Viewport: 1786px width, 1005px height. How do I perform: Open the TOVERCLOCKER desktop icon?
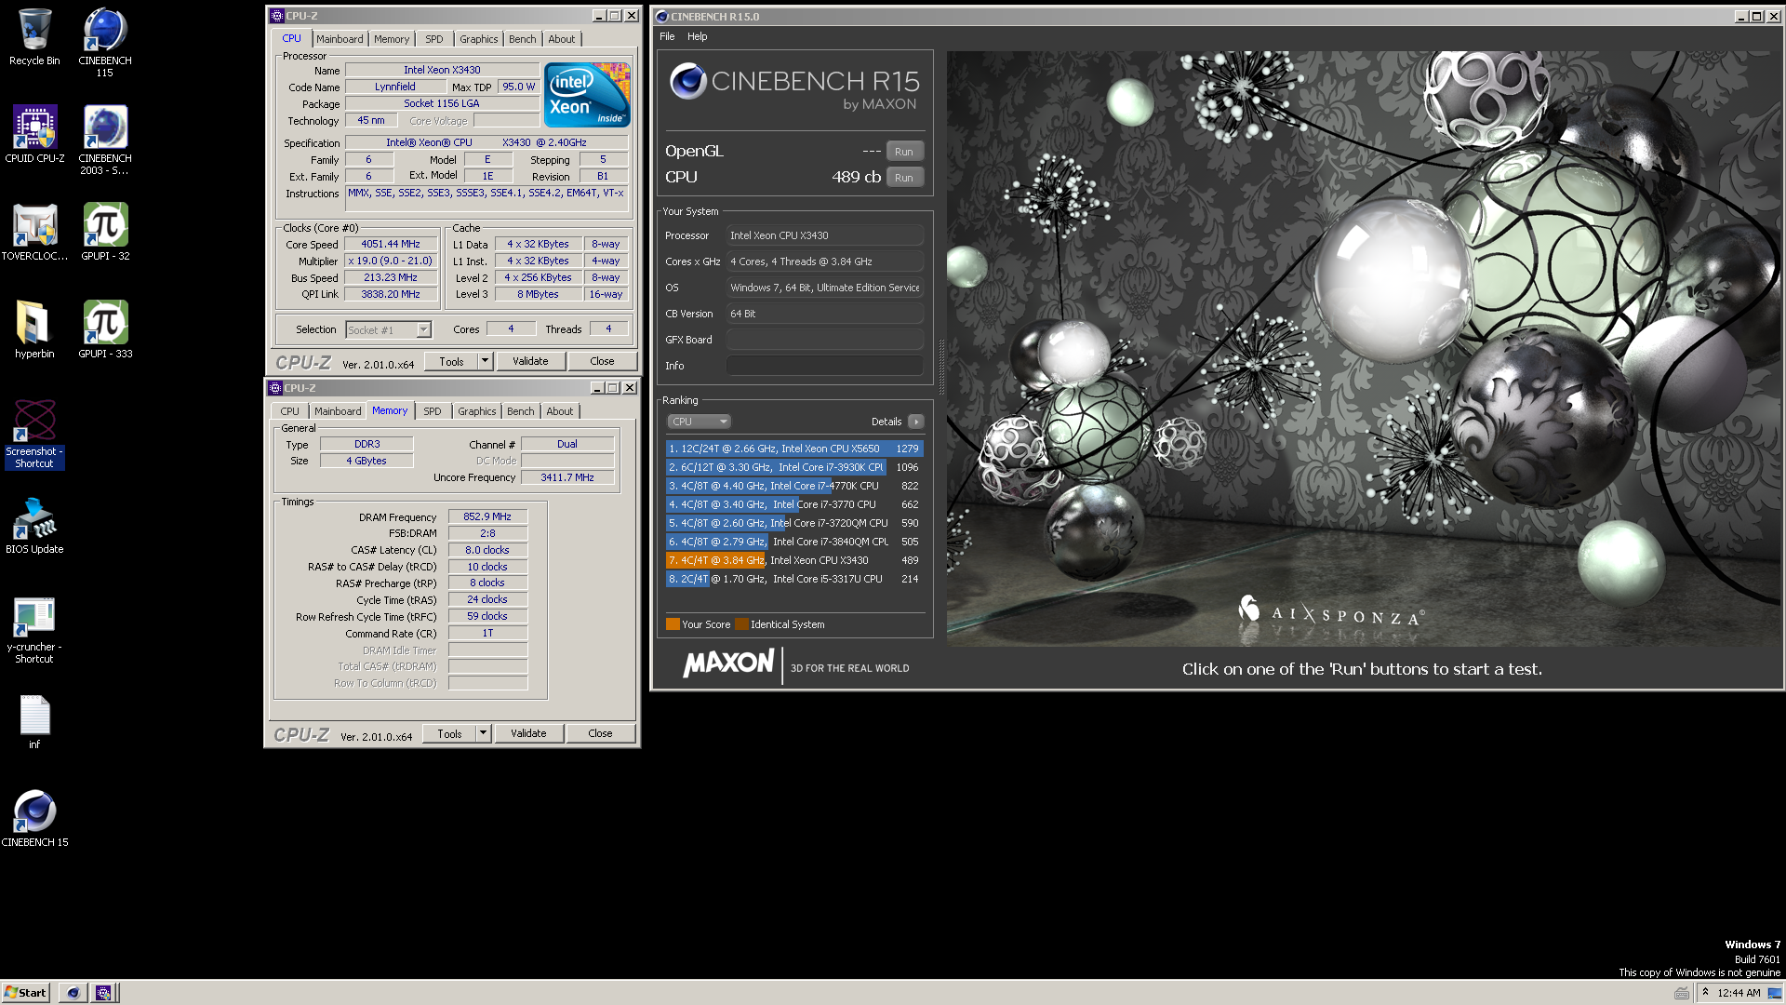coord(34,233)
